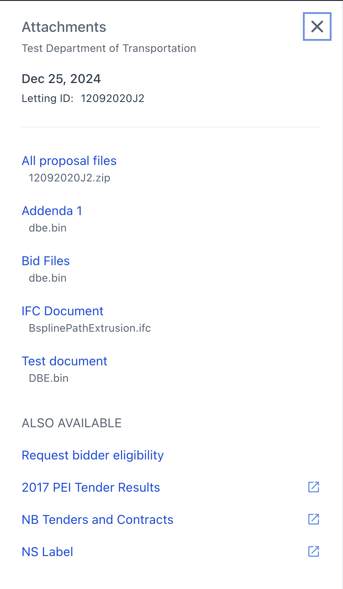
Task: Click the BsplinePathExtrusion.ifc file name
Action: [90, 328]
